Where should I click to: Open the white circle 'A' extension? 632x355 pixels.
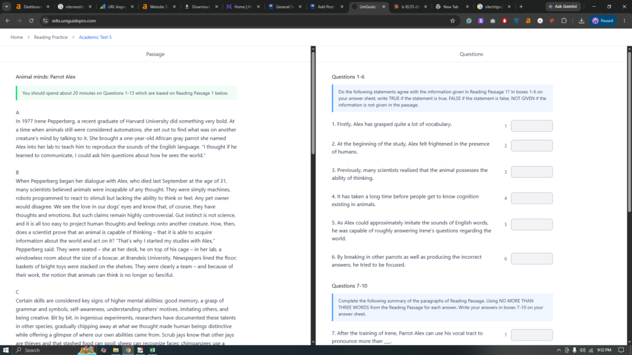(540, 20)
